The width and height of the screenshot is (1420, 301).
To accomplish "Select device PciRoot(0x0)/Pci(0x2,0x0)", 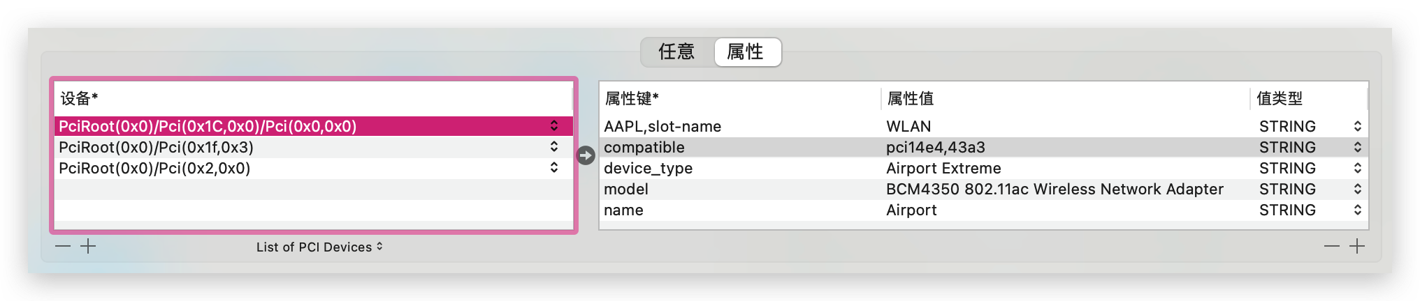I will 313,168.
